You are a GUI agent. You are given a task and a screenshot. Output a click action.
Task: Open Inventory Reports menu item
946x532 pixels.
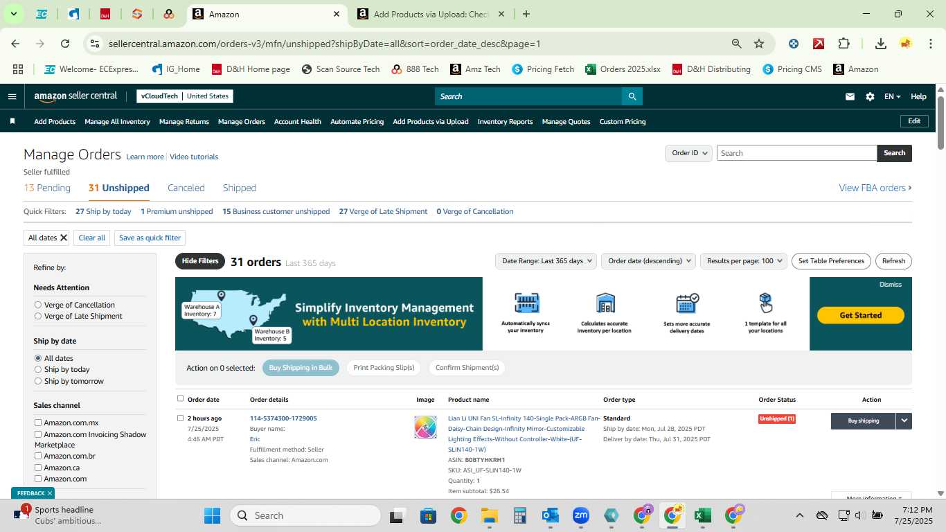pyautogui.click(x=506, y=121)
